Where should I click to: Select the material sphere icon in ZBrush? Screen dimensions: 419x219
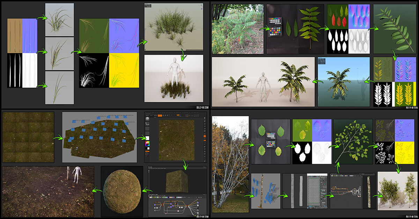click(148, 137)
